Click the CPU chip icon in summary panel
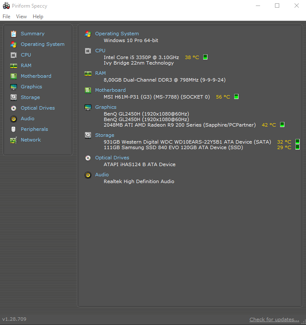 (88, 51)
